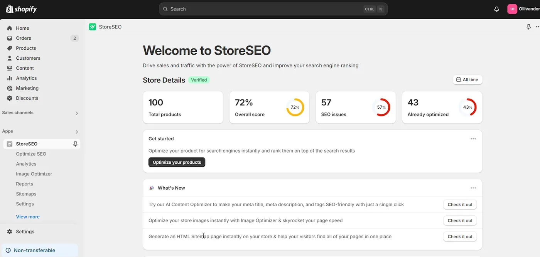Click the Optimize your products button

point(177,162)
